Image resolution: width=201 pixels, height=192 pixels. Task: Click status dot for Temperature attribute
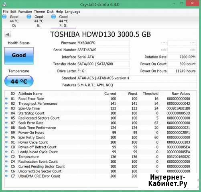(6, 156)
